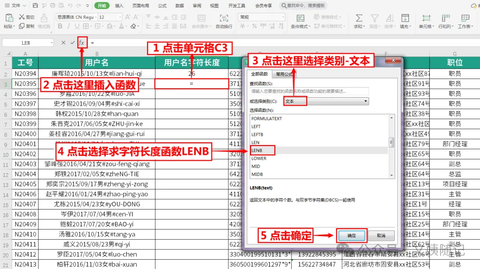This screenshot has height=269, width=480.
Task: Toggle italic formatting
Action: click(68, 26)
